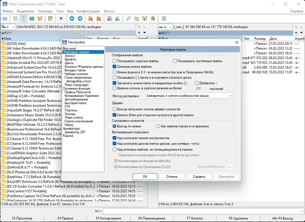The image size is (305, 222).
Task: Open file search magnifier icon
Action: pos(128,19)
